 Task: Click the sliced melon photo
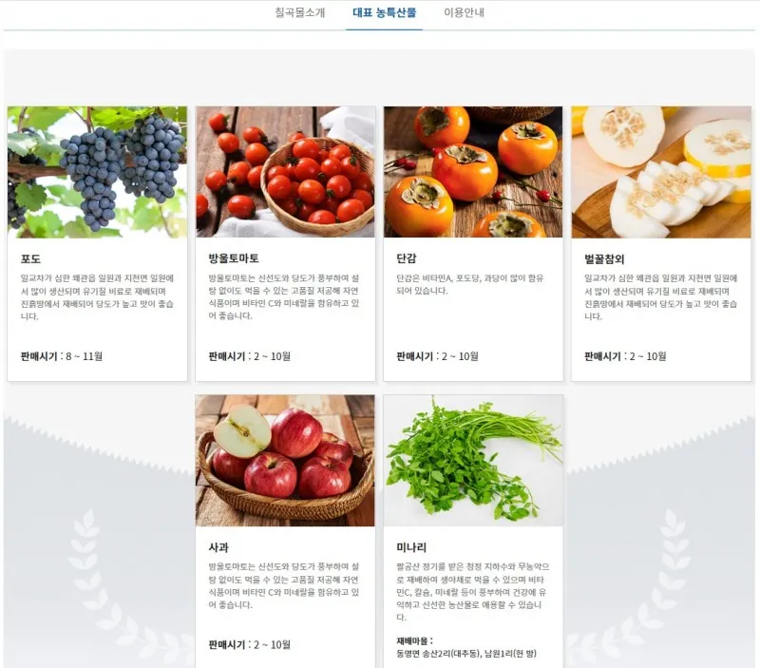point(661,172)
